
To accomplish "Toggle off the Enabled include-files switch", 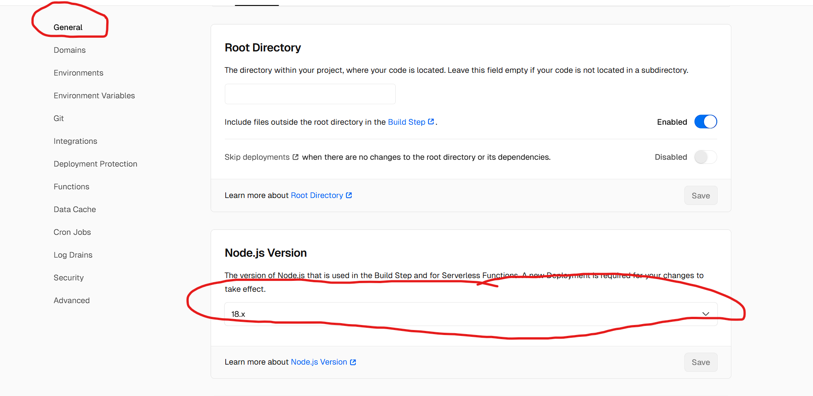I will (x=705, y=122).
